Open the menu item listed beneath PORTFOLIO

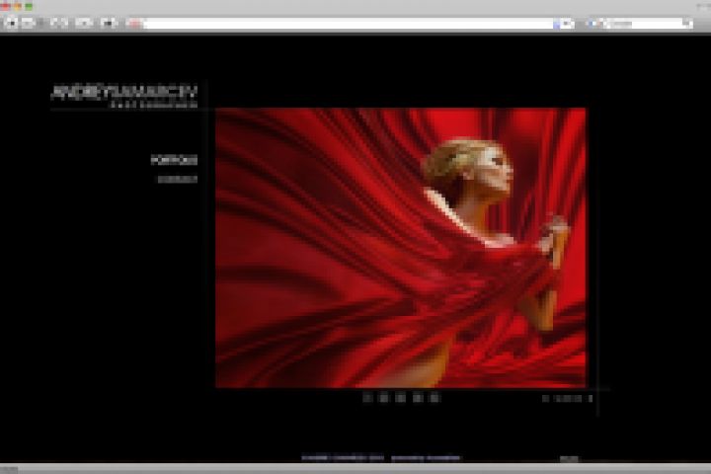coord(178,179)
